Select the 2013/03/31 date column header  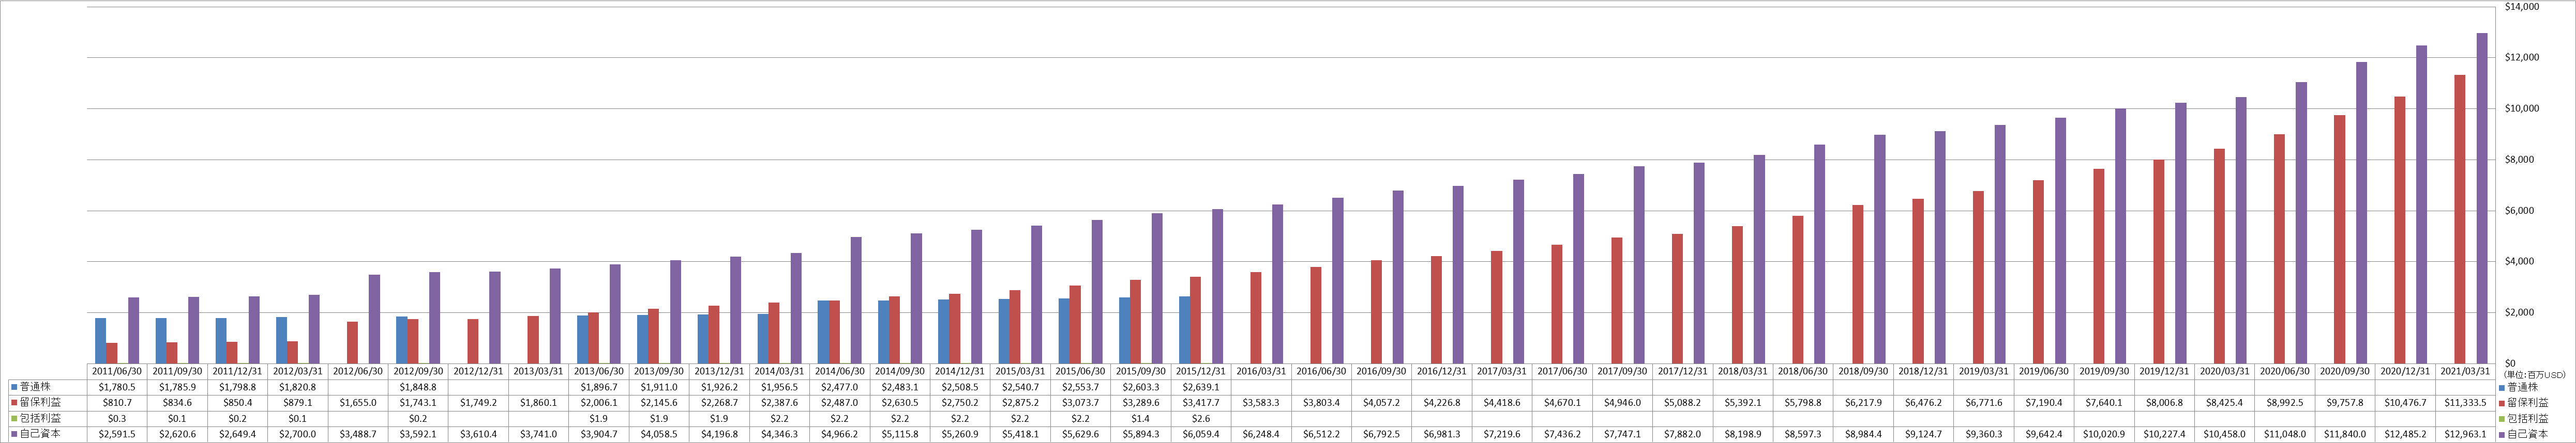539,371
